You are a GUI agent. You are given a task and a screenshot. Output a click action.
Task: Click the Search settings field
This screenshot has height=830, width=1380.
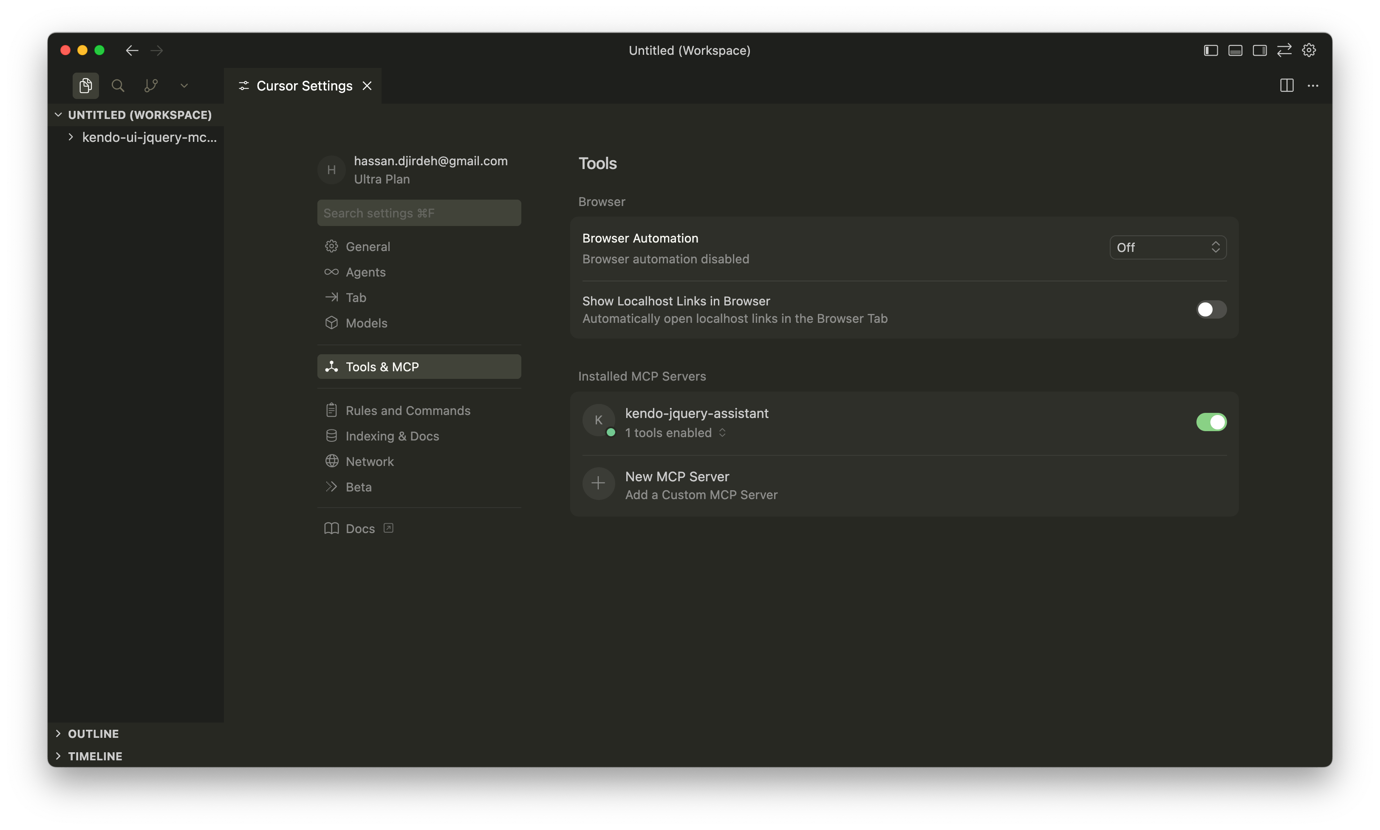[419, 212]
